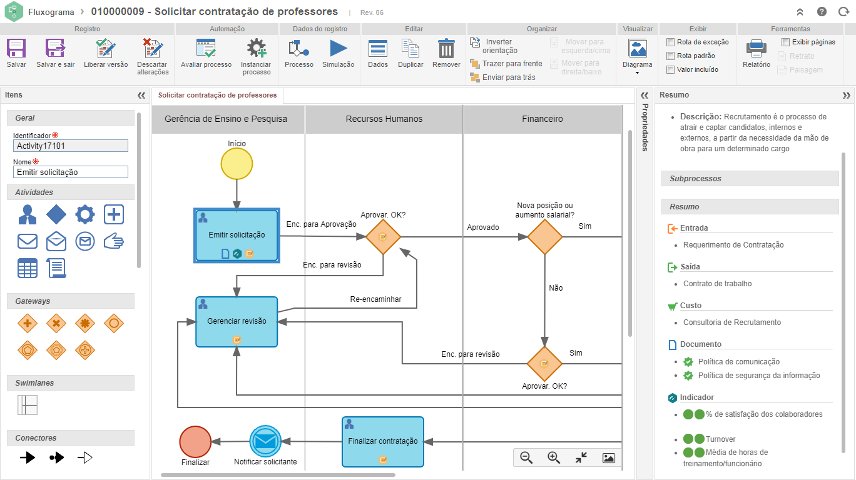
Task: Select the Solicitar contratação de professores tab
Action: click(217, 96)
